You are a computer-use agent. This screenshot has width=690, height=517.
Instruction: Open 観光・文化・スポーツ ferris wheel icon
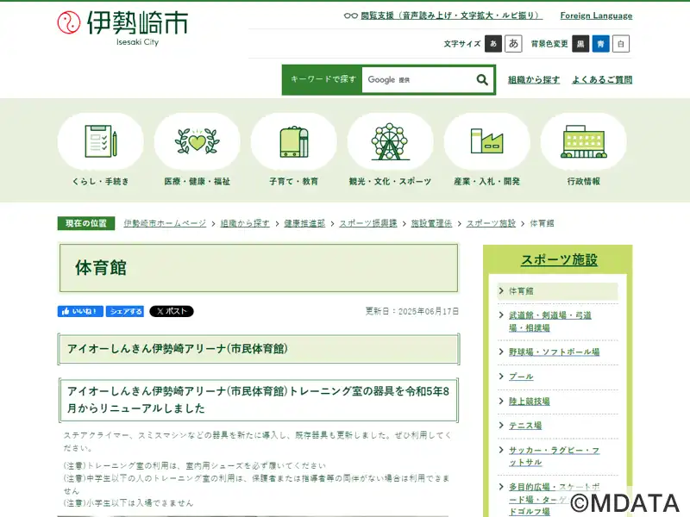[x=390, y=142]
